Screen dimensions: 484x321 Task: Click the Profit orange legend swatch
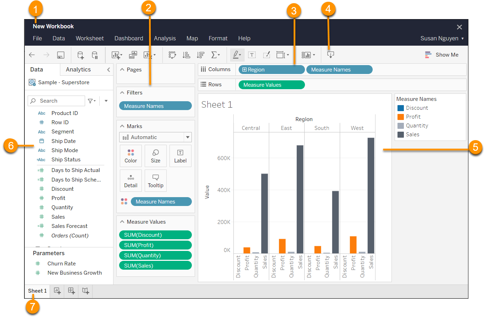pyautogui.click(x=401, y=117)
